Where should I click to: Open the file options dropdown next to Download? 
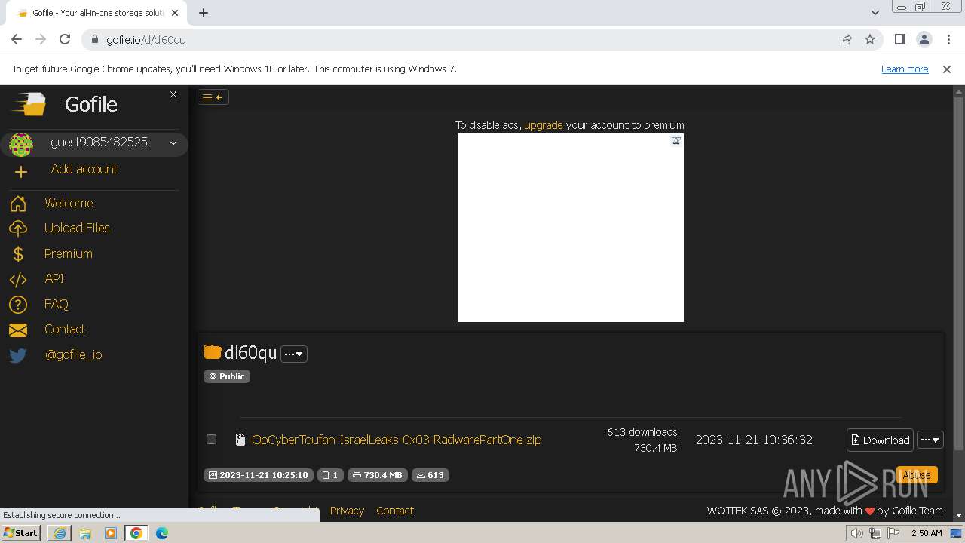pos(930,440)
